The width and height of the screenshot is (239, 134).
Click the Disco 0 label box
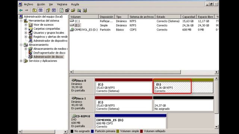tap(82, 86)
